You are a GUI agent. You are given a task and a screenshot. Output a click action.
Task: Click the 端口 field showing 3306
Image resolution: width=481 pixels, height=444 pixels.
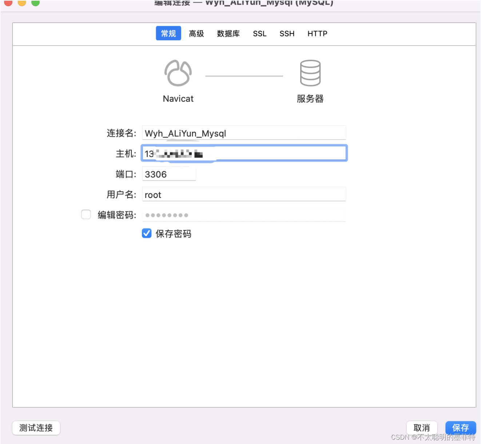click(169, 174)
